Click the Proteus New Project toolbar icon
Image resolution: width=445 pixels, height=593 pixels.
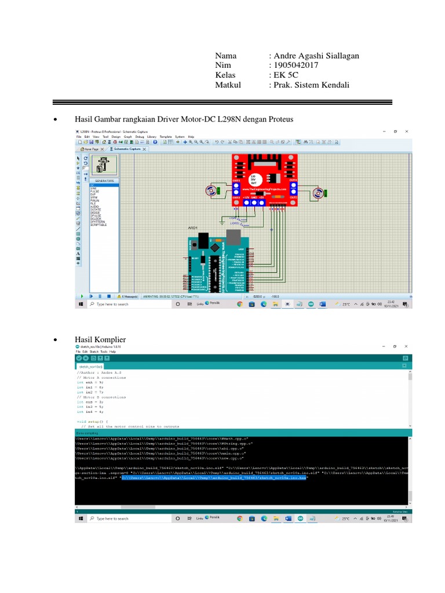[x=80, y=142]
